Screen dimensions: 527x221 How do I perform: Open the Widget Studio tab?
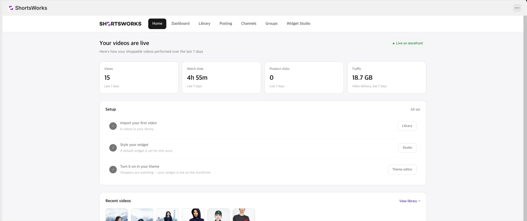[298, 24]
